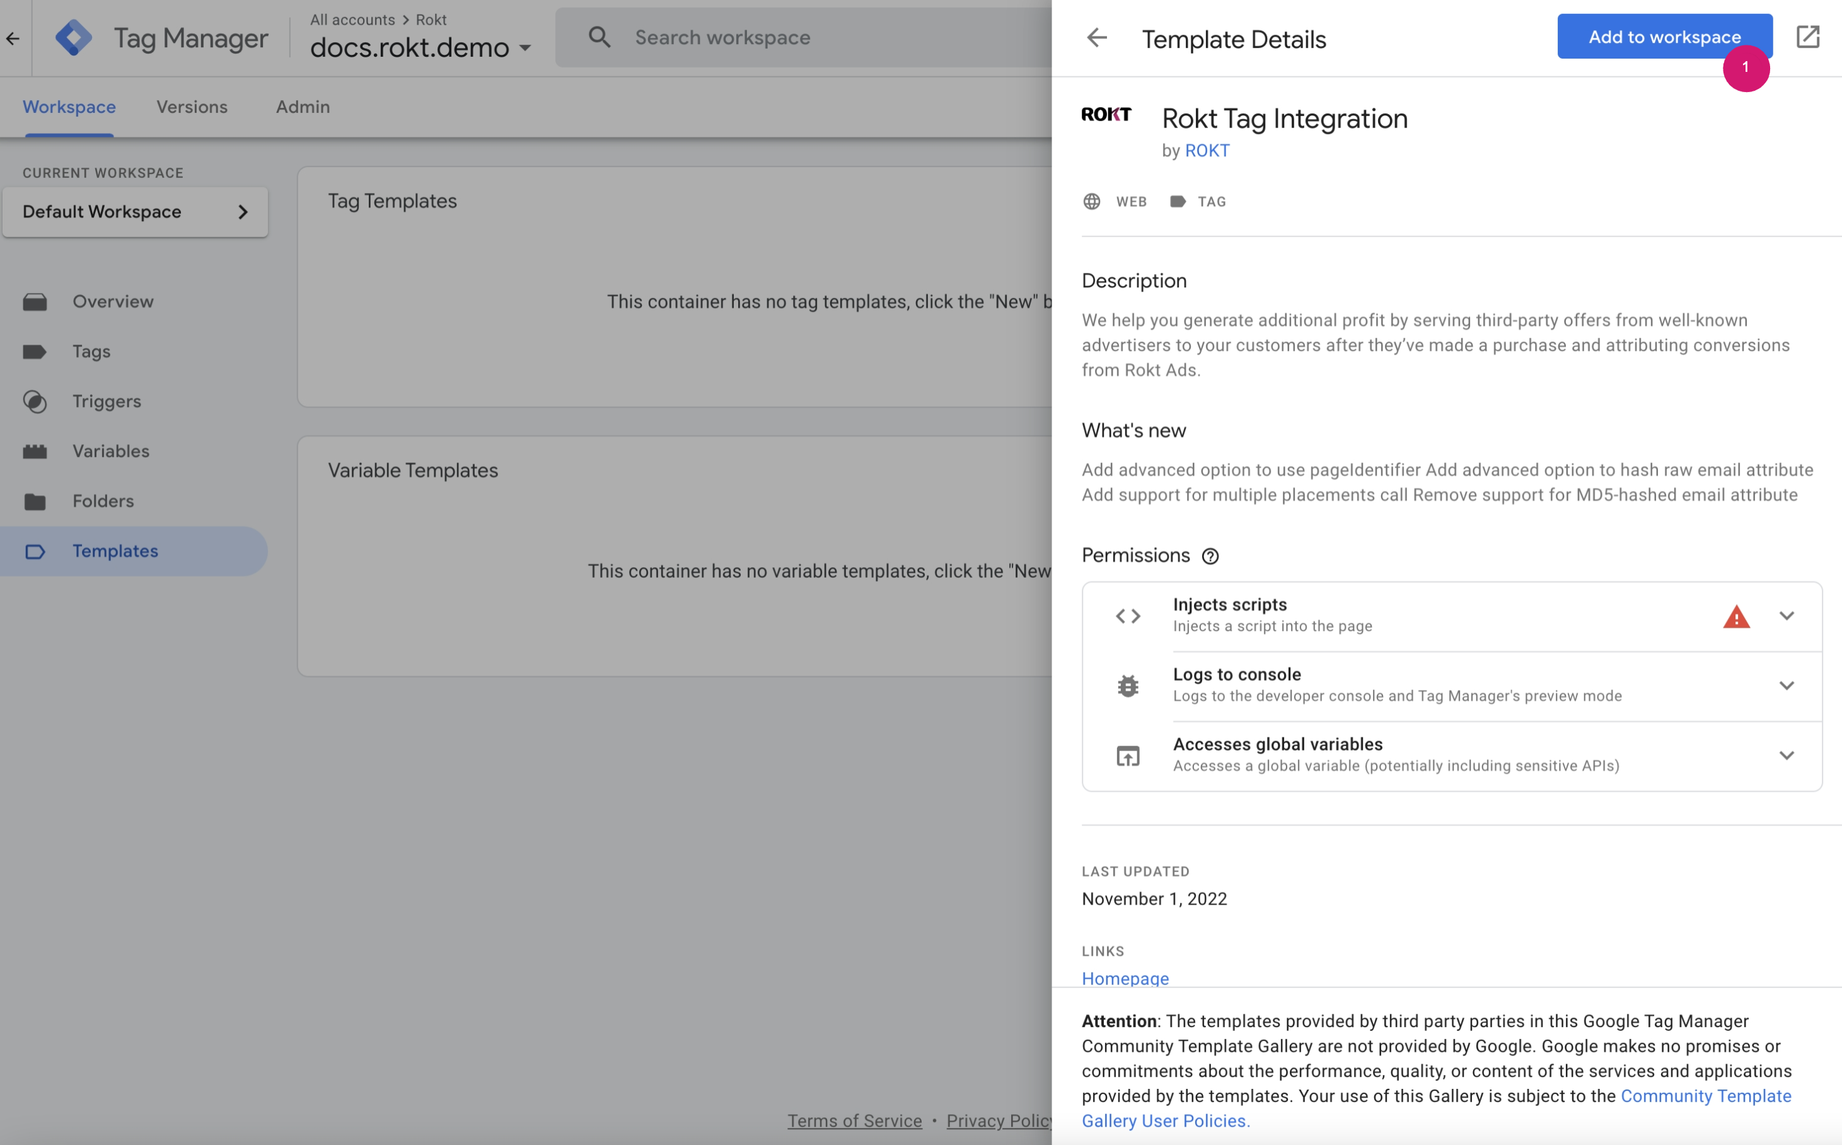The height and width of the screenshot is (1145, 1842).
Task: Open the Terms of Service link
Action: (854, 1121)
